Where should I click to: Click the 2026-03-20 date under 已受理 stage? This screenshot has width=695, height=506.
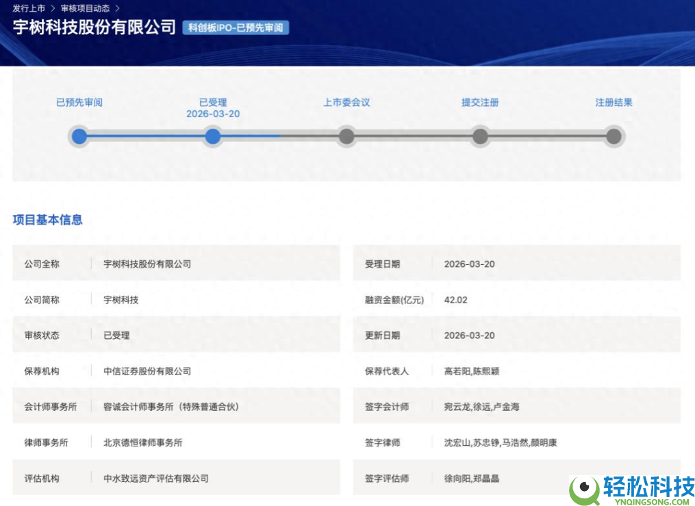click(213, 114)
